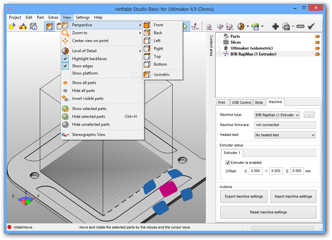Open part analysis toolbar dropdown arrow
This screenshot has width=332, height=240.
click(262, 27)
